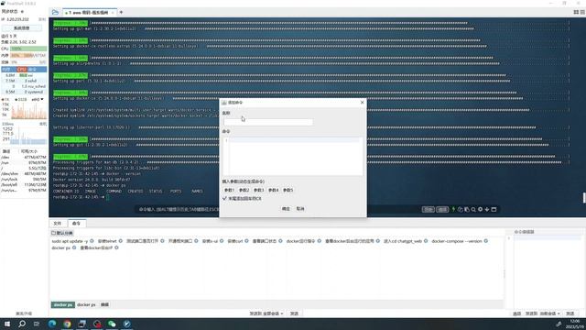Run the sudo apt update -y command

point(70,241)
